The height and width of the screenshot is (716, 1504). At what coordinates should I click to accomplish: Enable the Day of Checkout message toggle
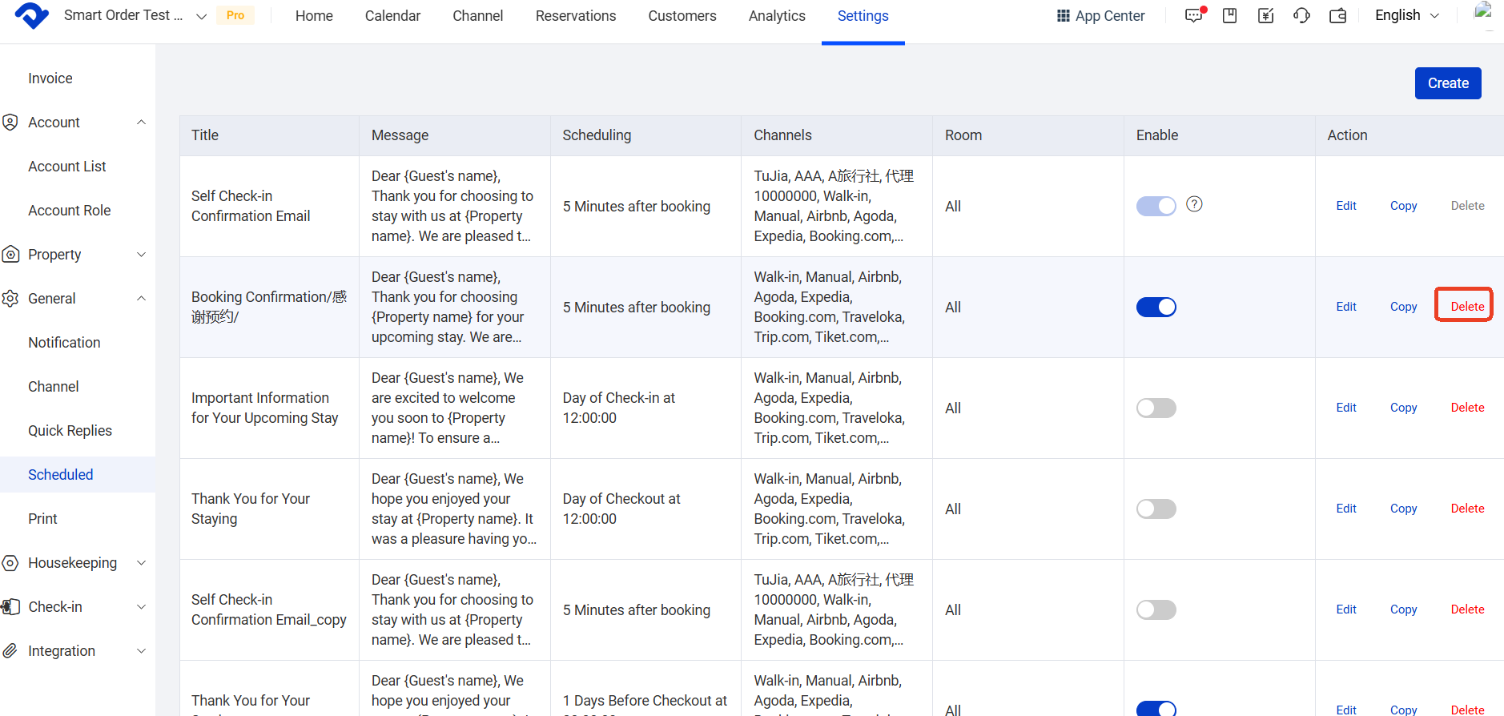click(1156, 509)
